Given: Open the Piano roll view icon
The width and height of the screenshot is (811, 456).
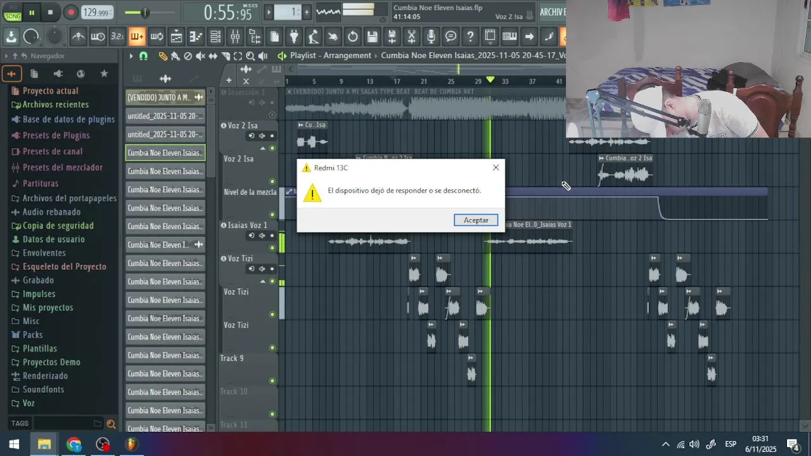Looking at the screenshot, I should tap(196, 37).
